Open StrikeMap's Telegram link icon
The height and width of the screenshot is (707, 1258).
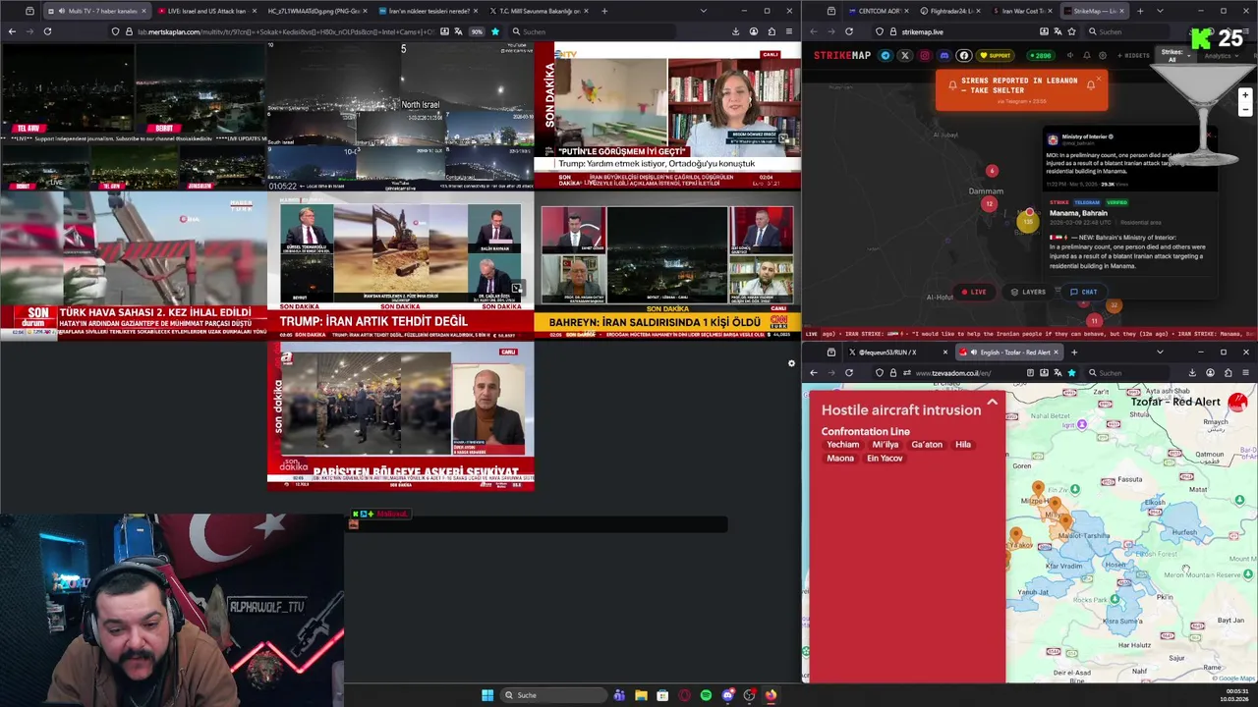886,55
